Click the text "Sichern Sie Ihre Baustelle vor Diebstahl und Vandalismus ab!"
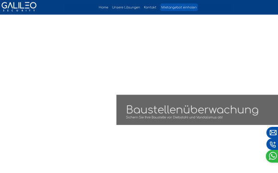Viewport: 278px width, 173px height. pos(174,117)
